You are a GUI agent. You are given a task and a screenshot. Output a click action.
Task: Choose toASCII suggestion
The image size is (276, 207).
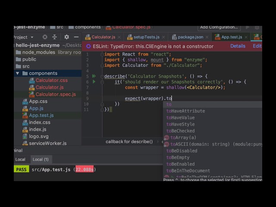click(x=213, y=144)
